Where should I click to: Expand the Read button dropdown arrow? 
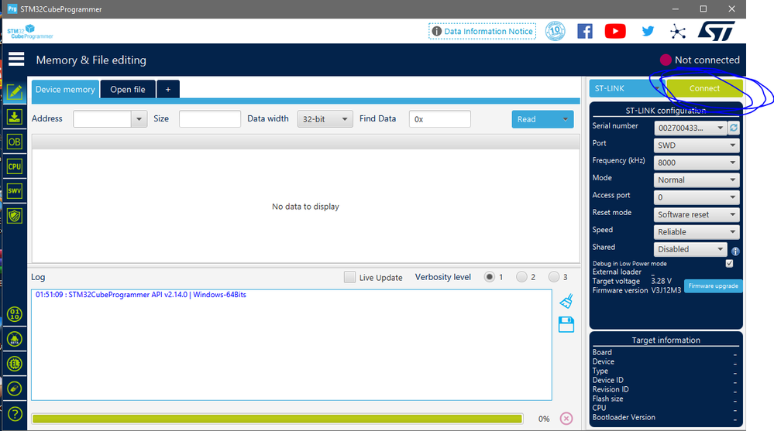tap(565, 119)
